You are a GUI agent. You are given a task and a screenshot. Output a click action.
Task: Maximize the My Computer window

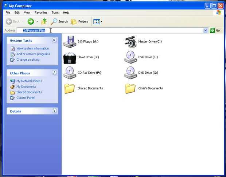(x=214, y=6)
